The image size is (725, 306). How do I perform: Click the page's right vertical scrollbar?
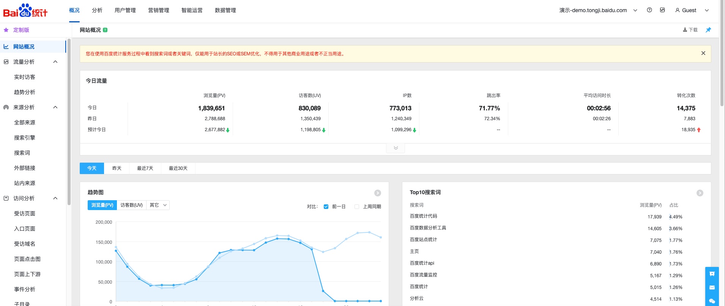[722, 53]
